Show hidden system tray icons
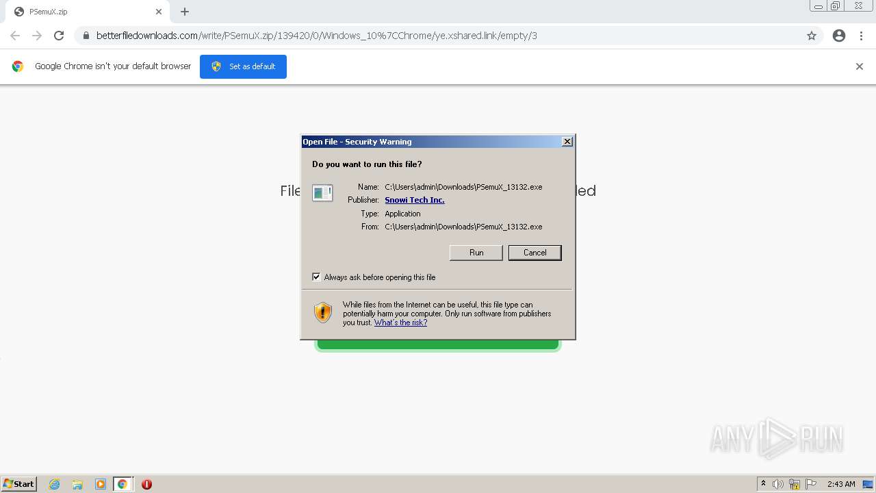This screenshot has width=876, height=493. pos(764,484)
